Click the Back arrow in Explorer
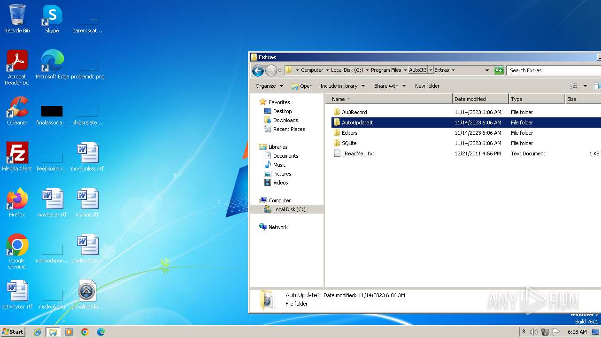The height and width of the screenshot is (338, 601). click(x=258, y=70)
